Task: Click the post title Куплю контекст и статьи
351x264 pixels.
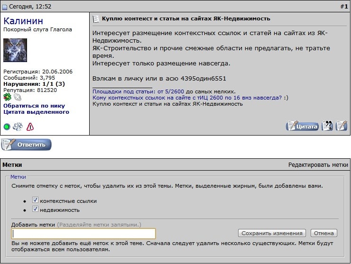Action: click(x=186, y=18)
